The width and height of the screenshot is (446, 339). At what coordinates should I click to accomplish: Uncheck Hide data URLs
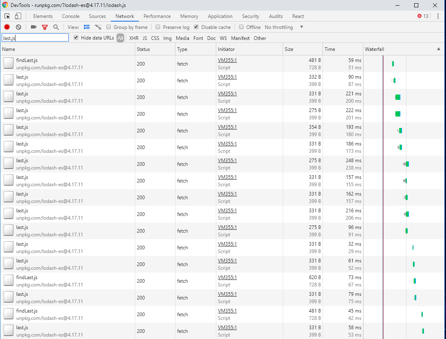76,37
